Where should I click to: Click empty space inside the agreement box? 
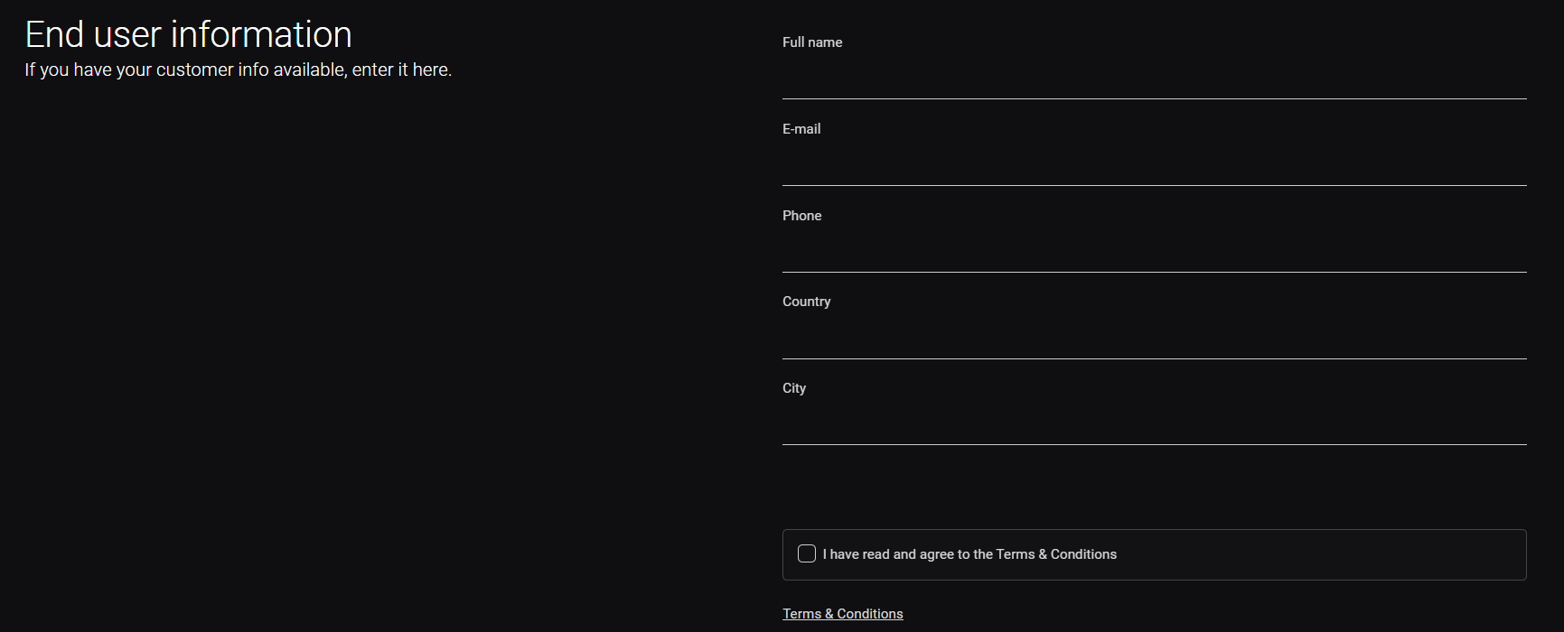click(1319, 554)
